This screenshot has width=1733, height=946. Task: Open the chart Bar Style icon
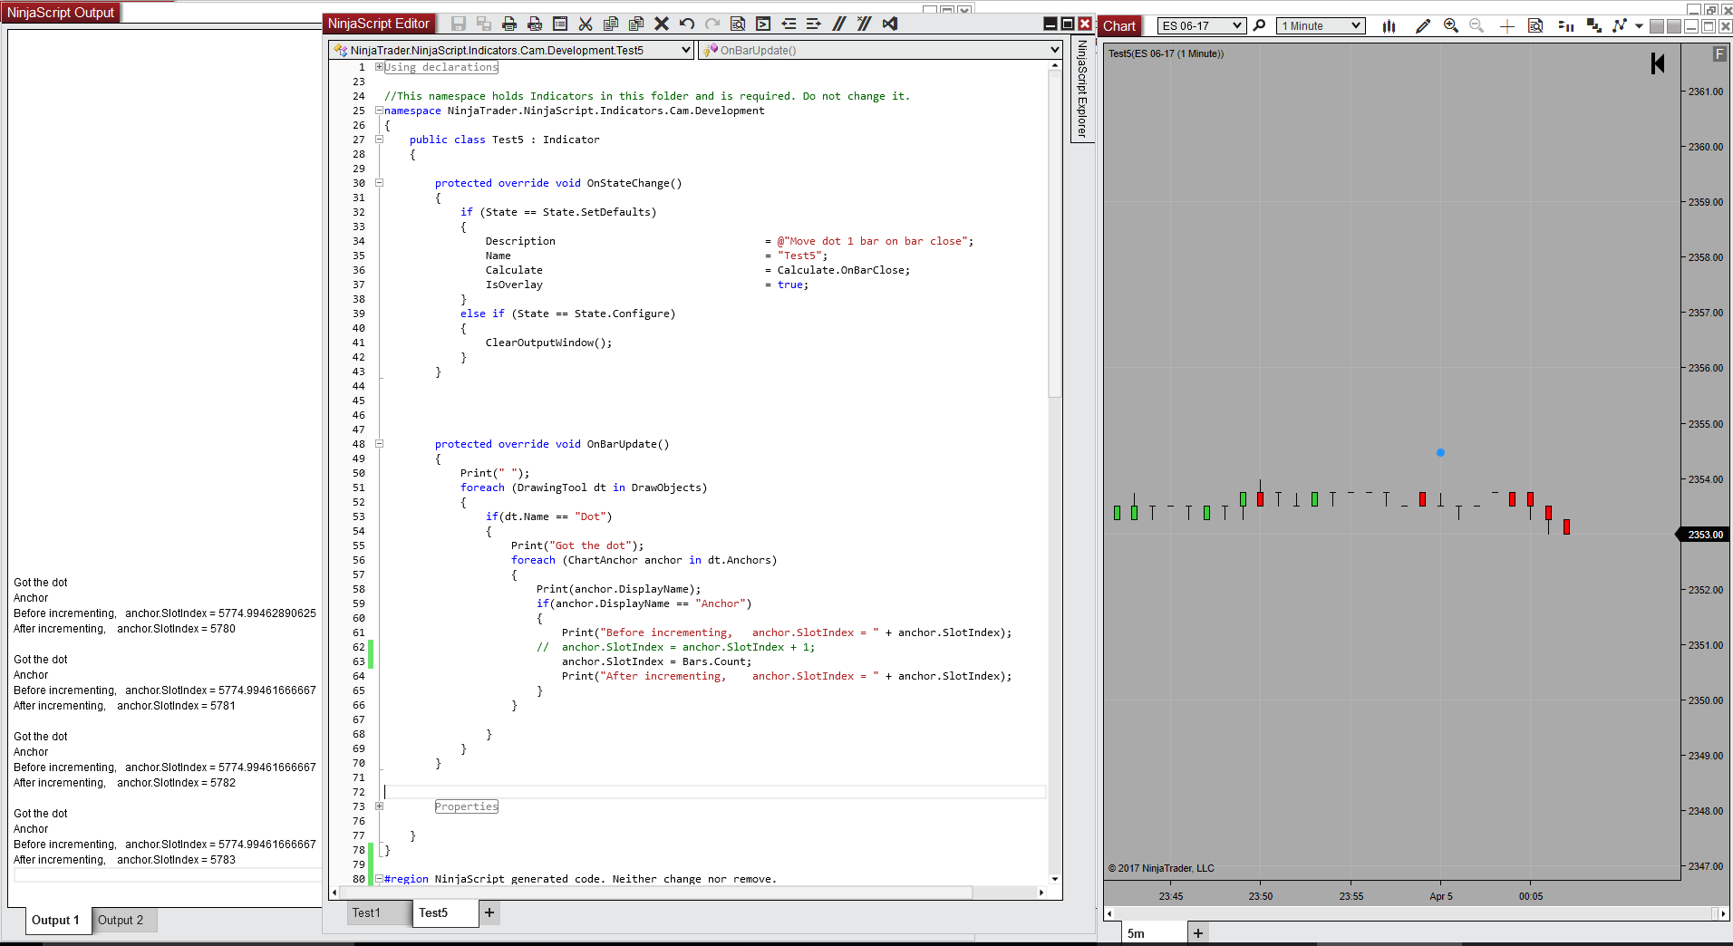(x=1389, y=26)
